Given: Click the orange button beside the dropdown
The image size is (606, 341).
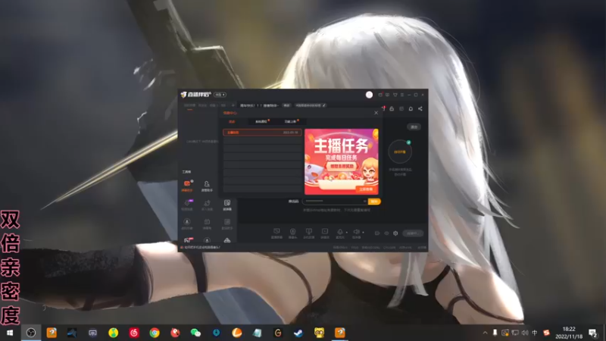Looking at the screenshot, I should point(374,201).
